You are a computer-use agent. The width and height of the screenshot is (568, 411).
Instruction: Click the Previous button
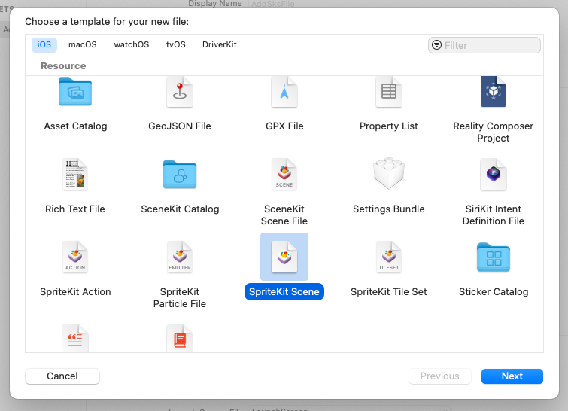[440, 376]
